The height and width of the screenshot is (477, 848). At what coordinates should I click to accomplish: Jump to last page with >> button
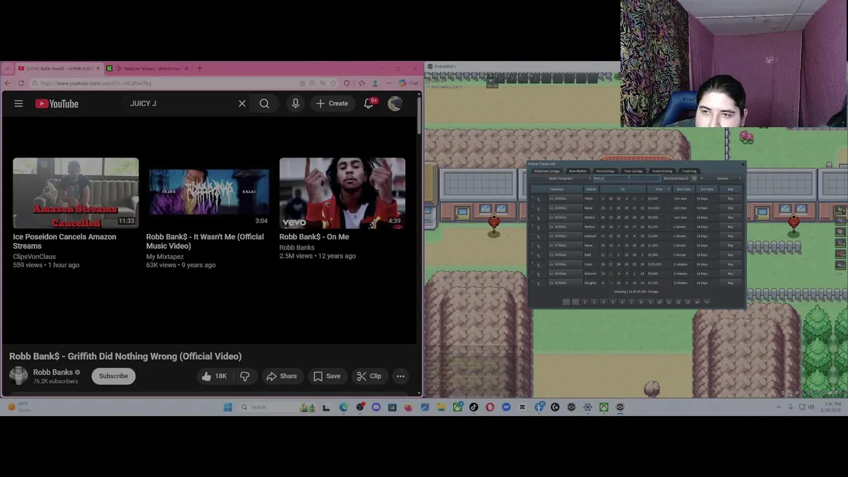[706, 302]
